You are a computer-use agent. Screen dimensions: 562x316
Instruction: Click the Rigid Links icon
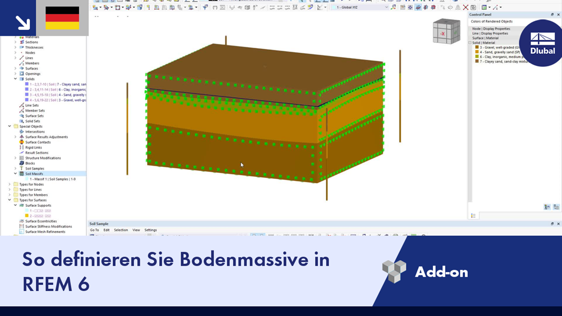coord(21,147)
